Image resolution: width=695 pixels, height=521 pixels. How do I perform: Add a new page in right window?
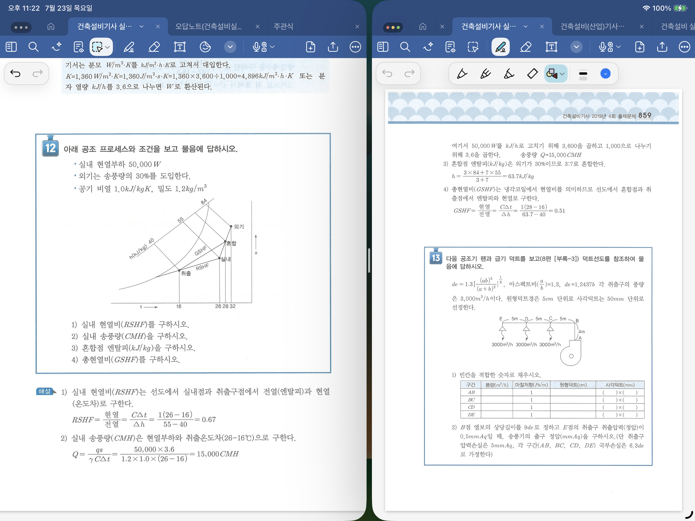pos(640,47)
